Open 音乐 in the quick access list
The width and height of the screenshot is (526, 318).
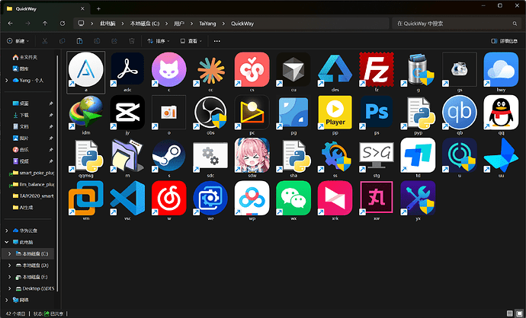pos(24,150)
